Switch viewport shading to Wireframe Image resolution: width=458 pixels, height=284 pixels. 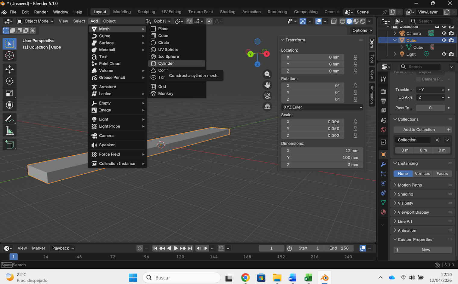click(x=342, y=21)
